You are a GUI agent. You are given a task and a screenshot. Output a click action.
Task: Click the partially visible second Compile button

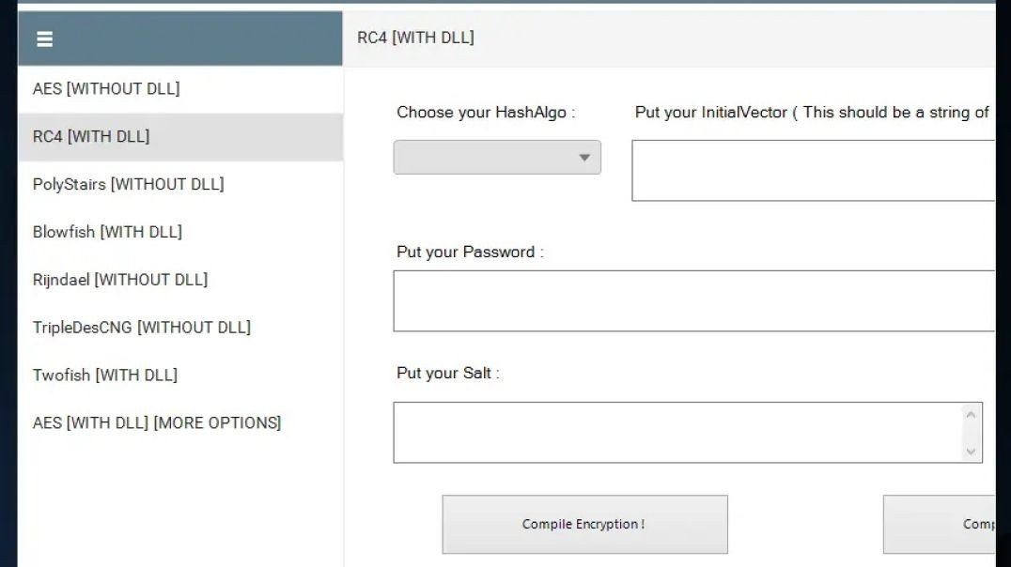click(940, 524)
